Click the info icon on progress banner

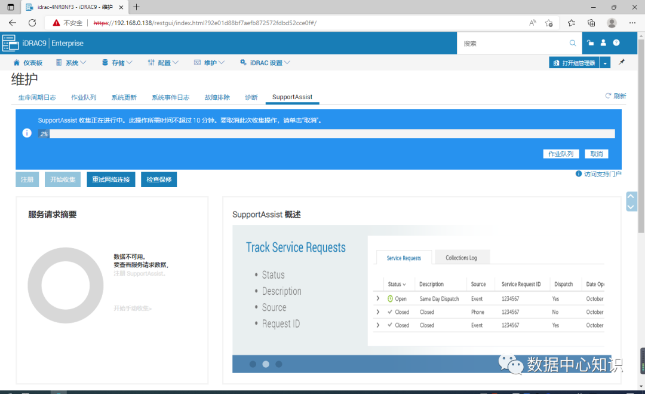coord(27,133)
